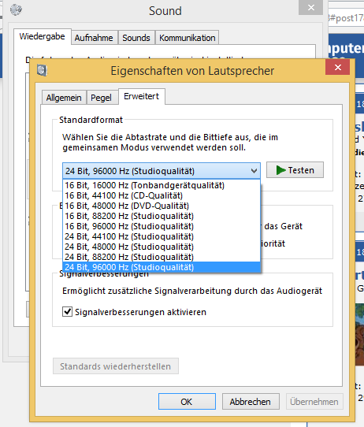Confirm with the OK button
The image size is (364, 427).
[x=187, y=402]
